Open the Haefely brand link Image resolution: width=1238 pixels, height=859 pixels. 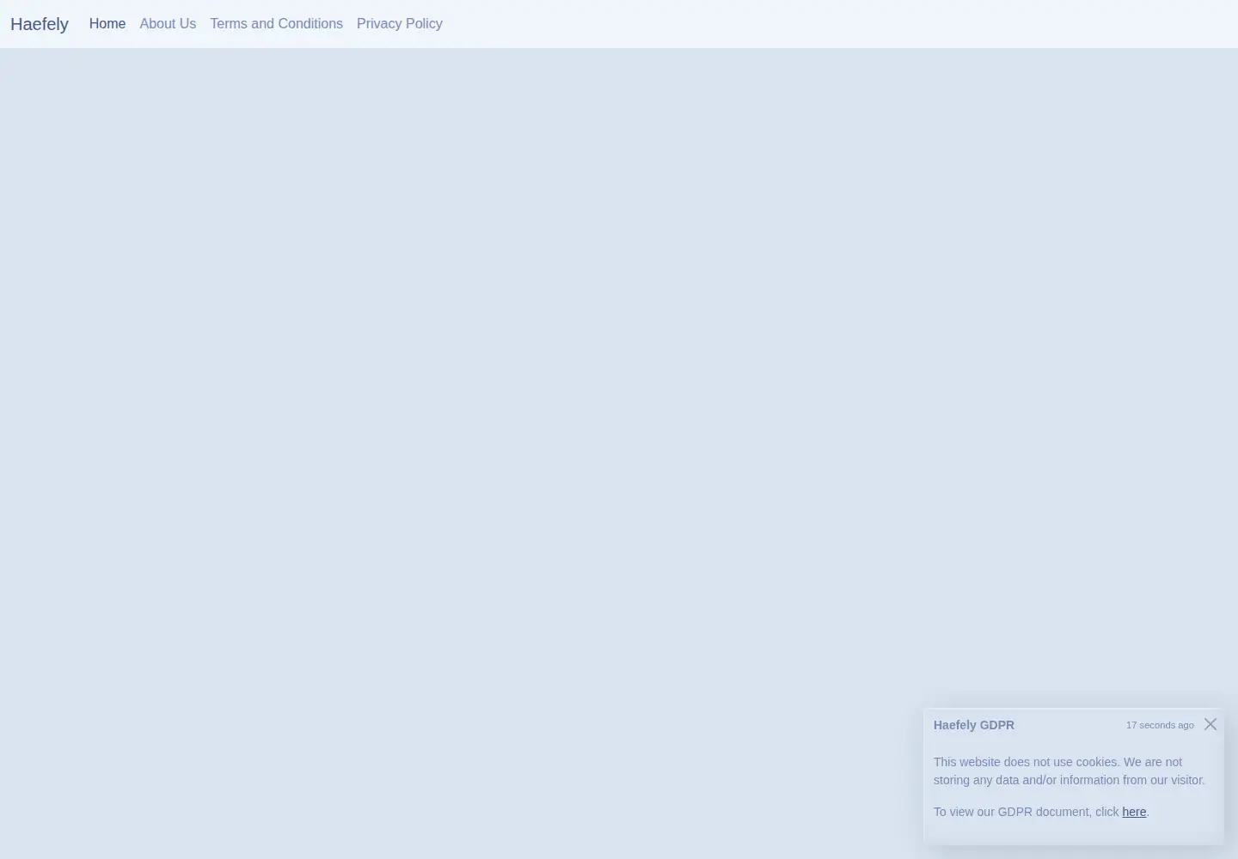40,24
